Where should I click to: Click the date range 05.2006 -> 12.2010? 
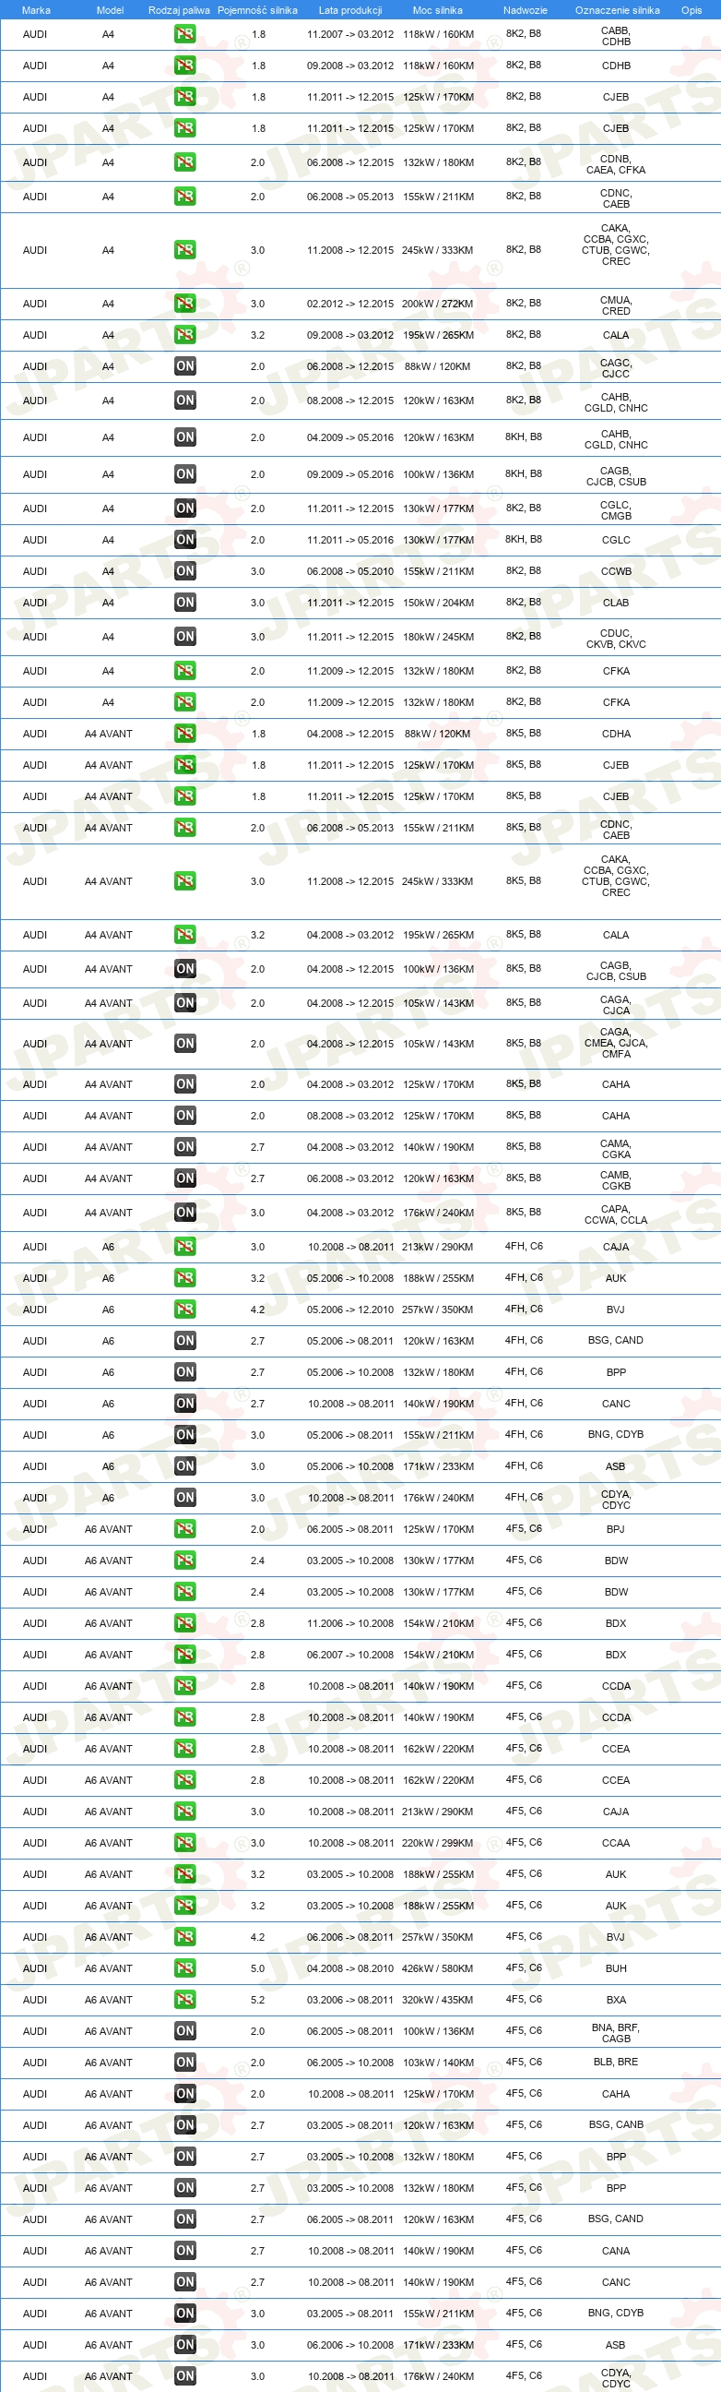(349, 1310)
